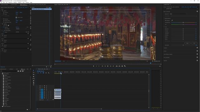
Task: Expand the Image Control folder
Action: pos(2,86)
